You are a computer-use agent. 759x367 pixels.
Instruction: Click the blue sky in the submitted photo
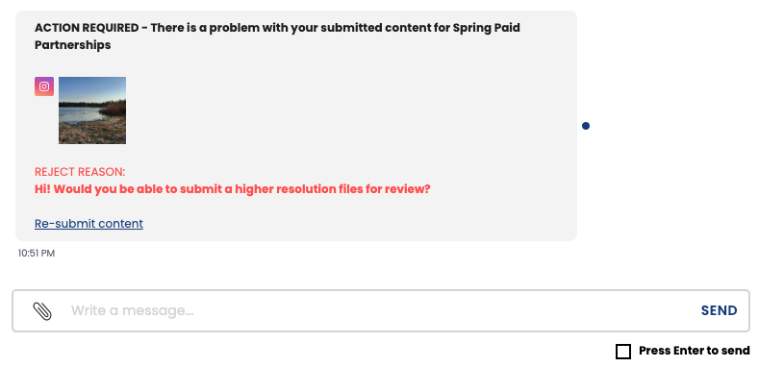pos(92,88)
